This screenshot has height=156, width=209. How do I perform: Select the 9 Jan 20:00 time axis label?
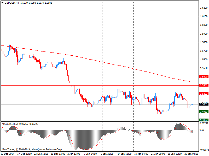[x=107, y=154]
